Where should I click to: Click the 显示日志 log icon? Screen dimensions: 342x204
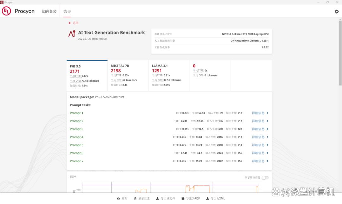pos(135,199)
